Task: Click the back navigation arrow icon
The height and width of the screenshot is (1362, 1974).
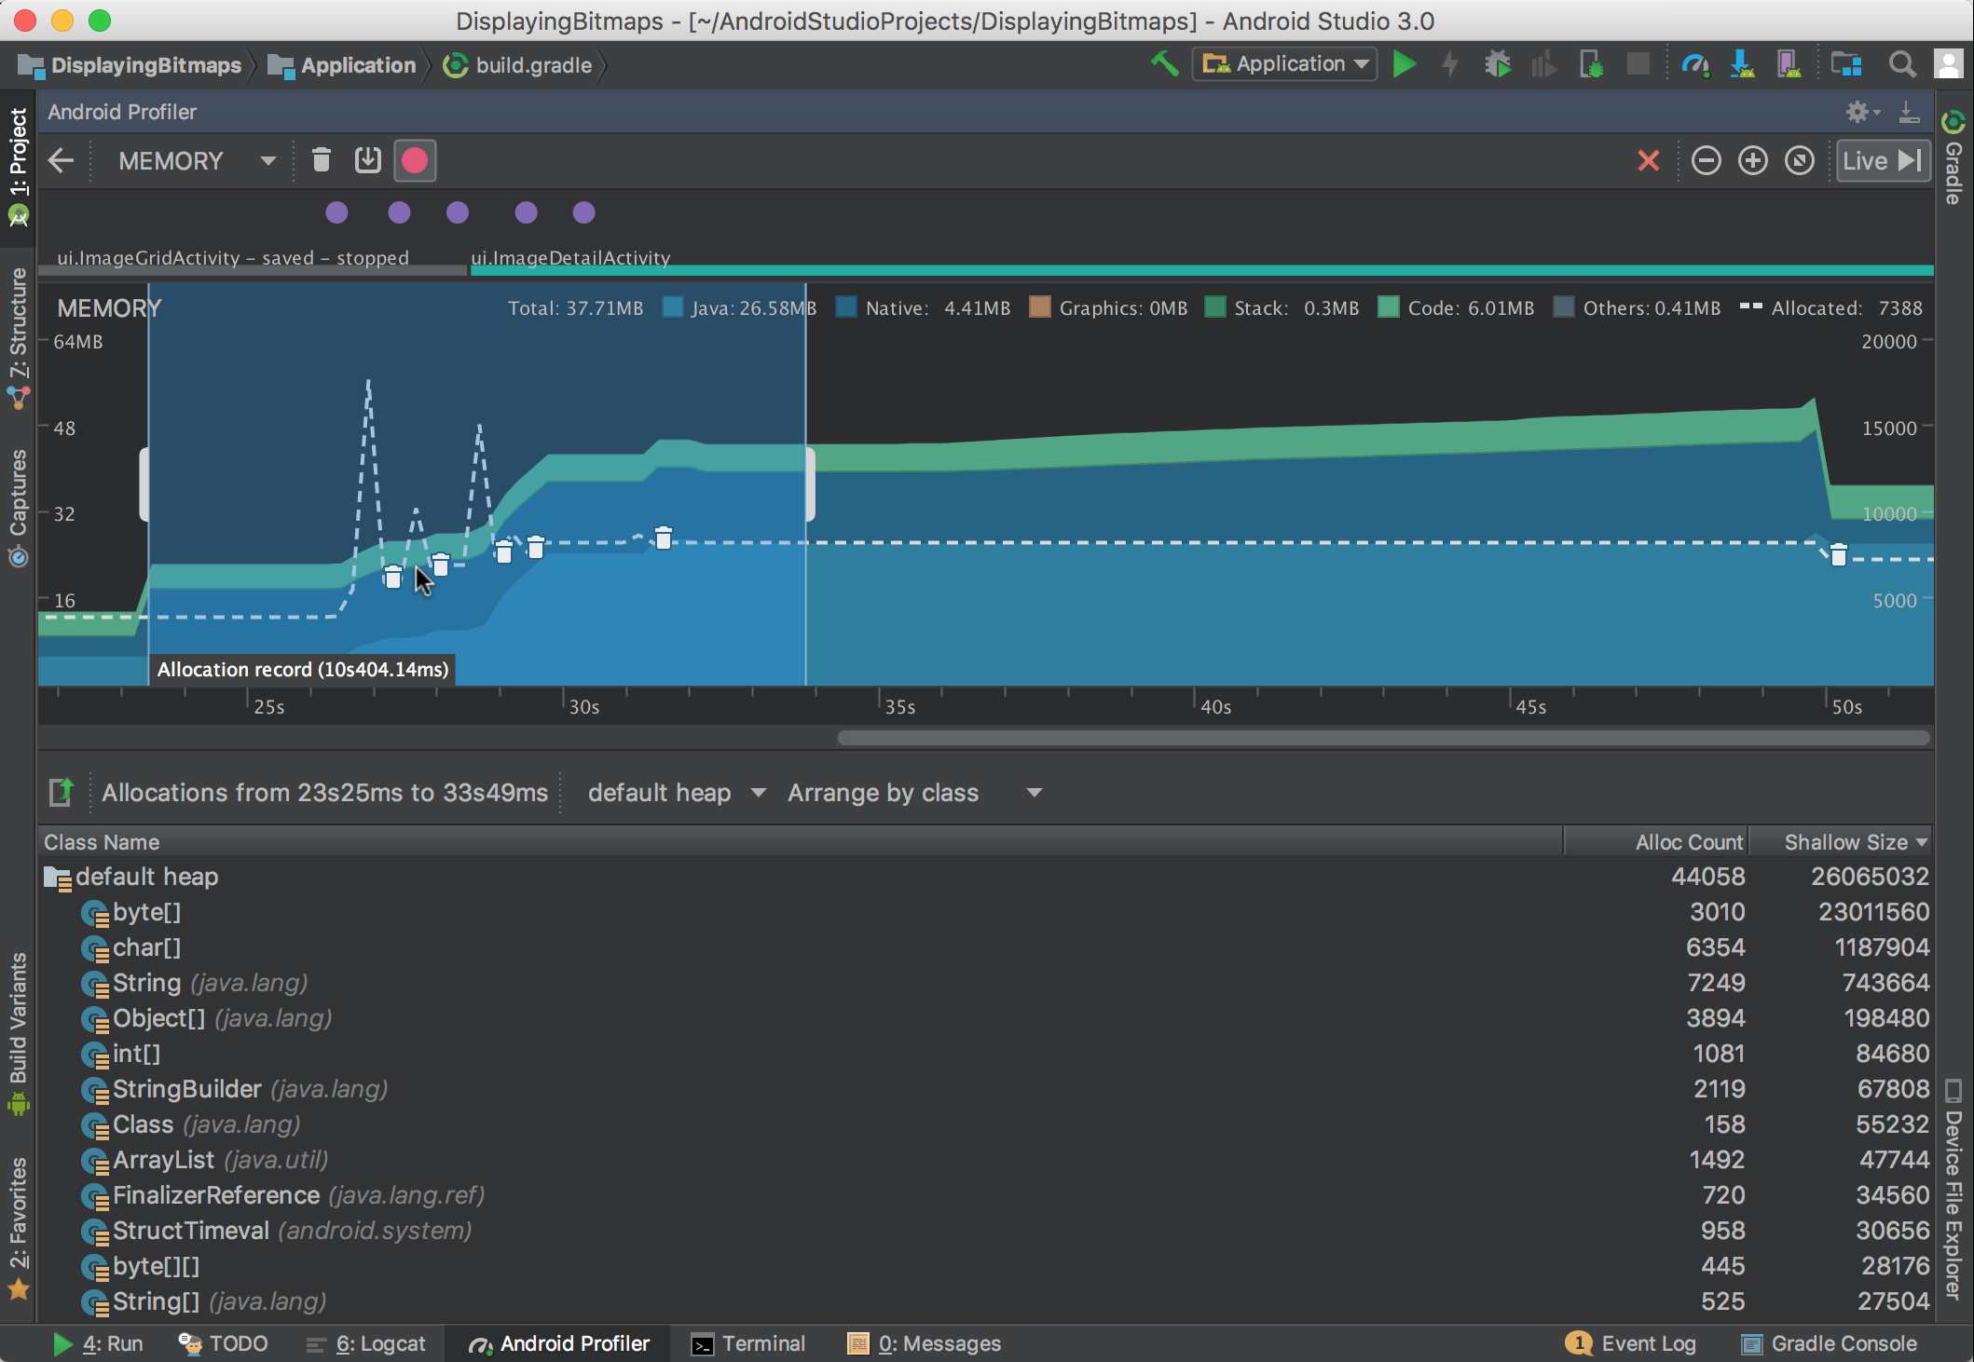Action: pyautogui.click(x=60, y=160)
